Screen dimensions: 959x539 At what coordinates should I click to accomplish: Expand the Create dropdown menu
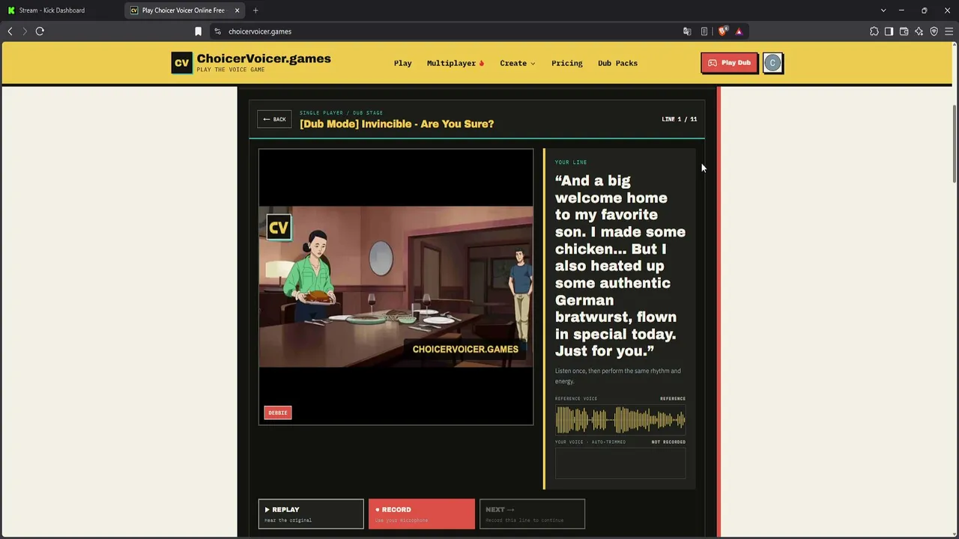[518, 63]
